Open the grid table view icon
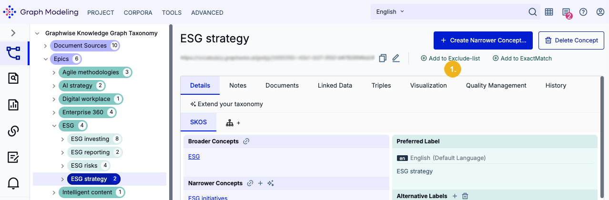609x200 pixels. coord(549,12)
